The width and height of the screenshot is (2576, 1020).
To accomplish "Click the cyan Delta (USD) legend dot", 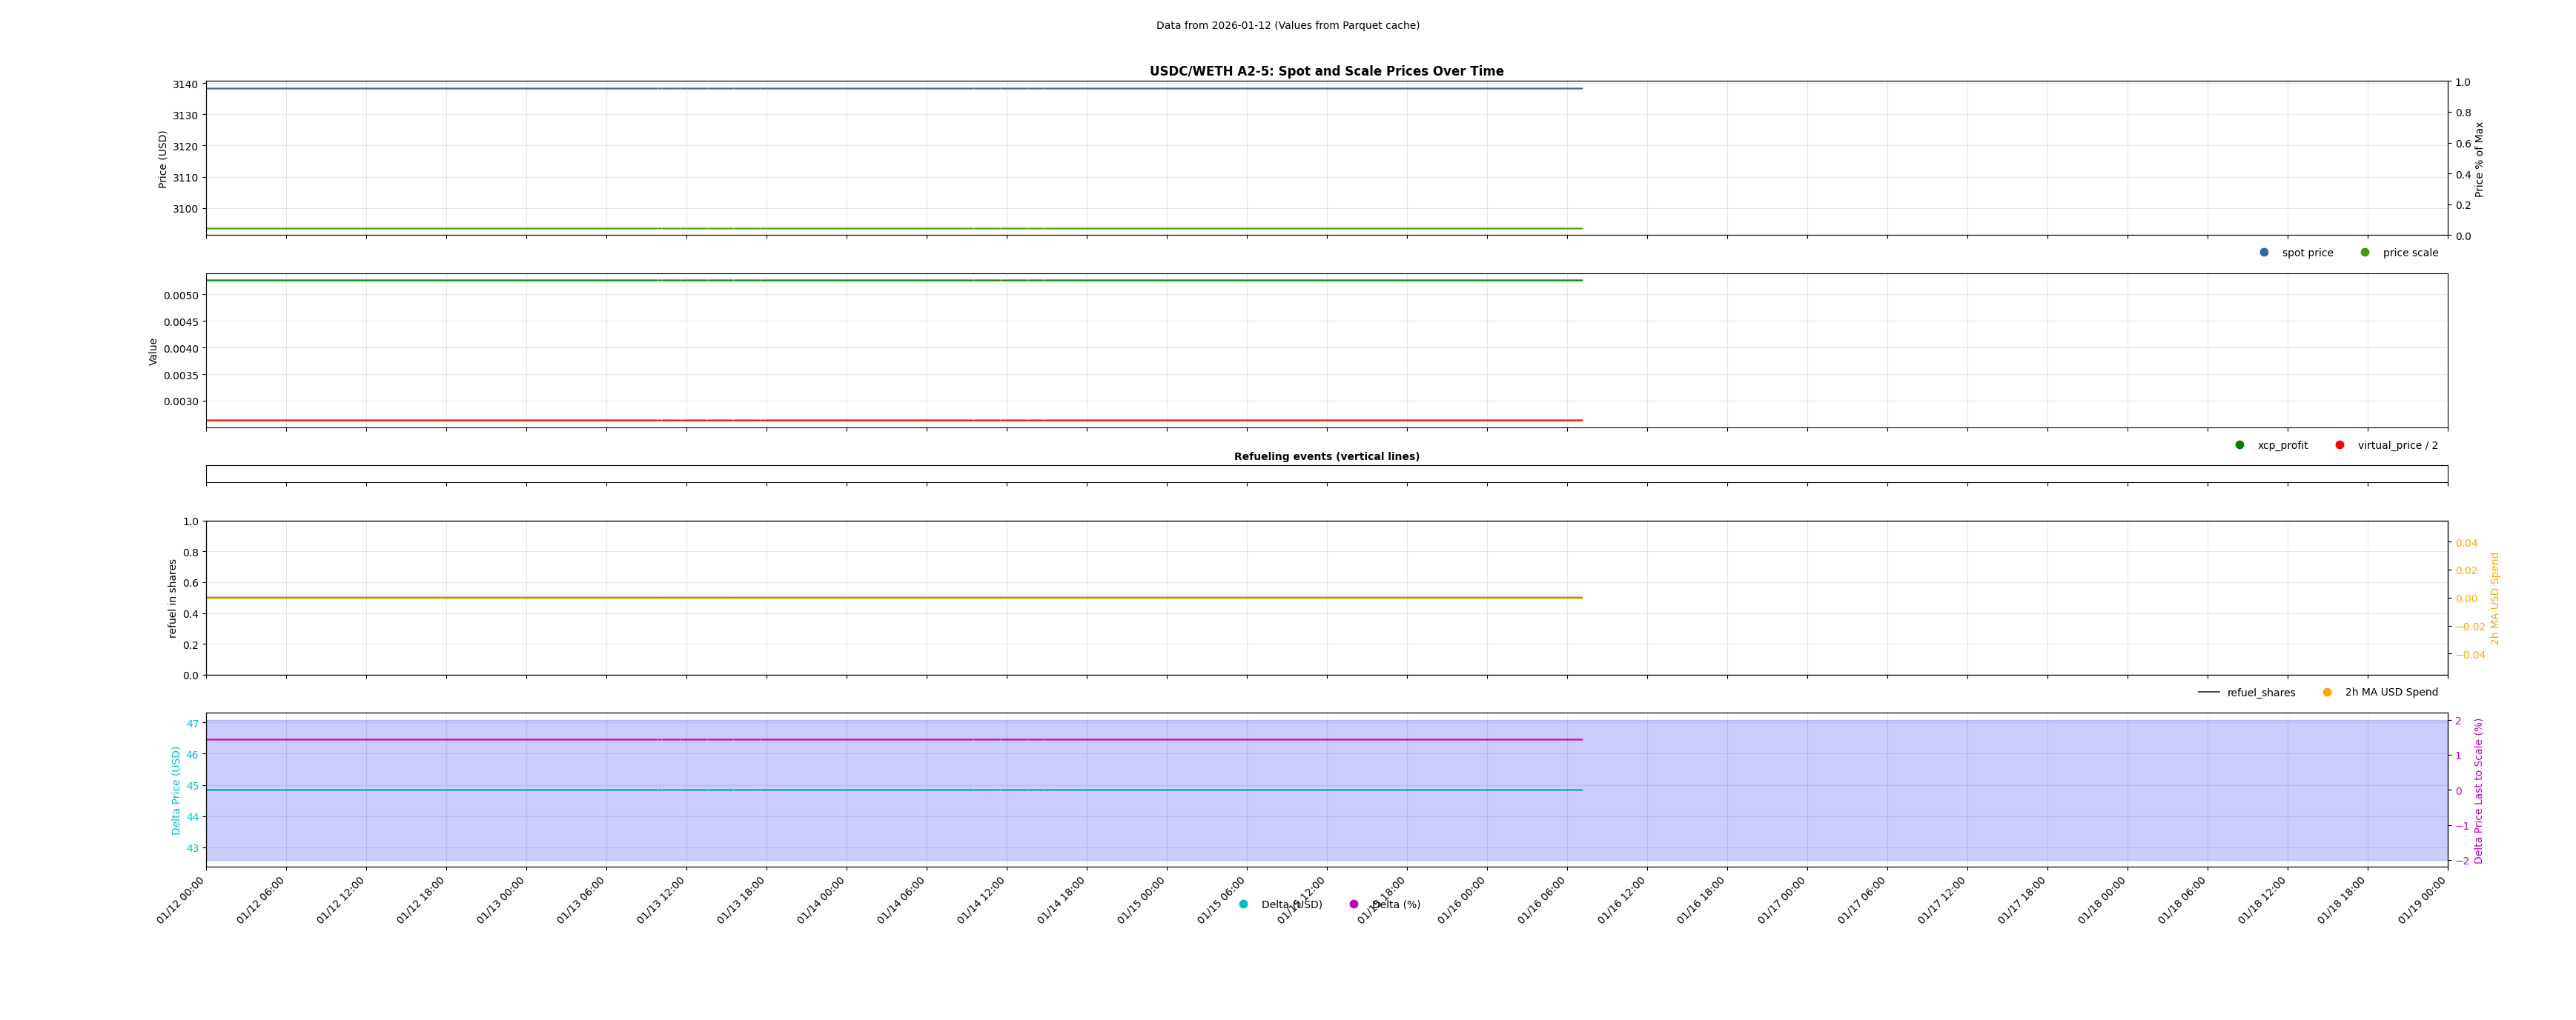I will 1244,905.
